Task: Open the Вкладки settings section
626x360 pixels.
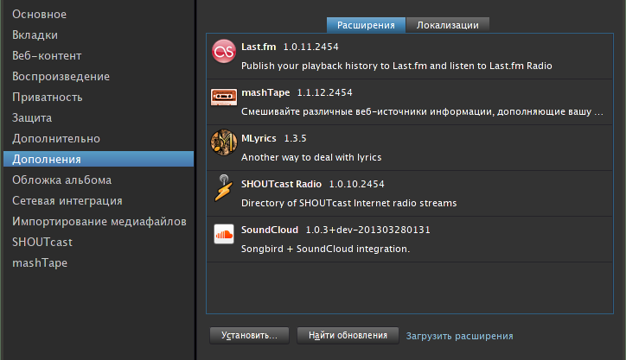Action: 35,35
